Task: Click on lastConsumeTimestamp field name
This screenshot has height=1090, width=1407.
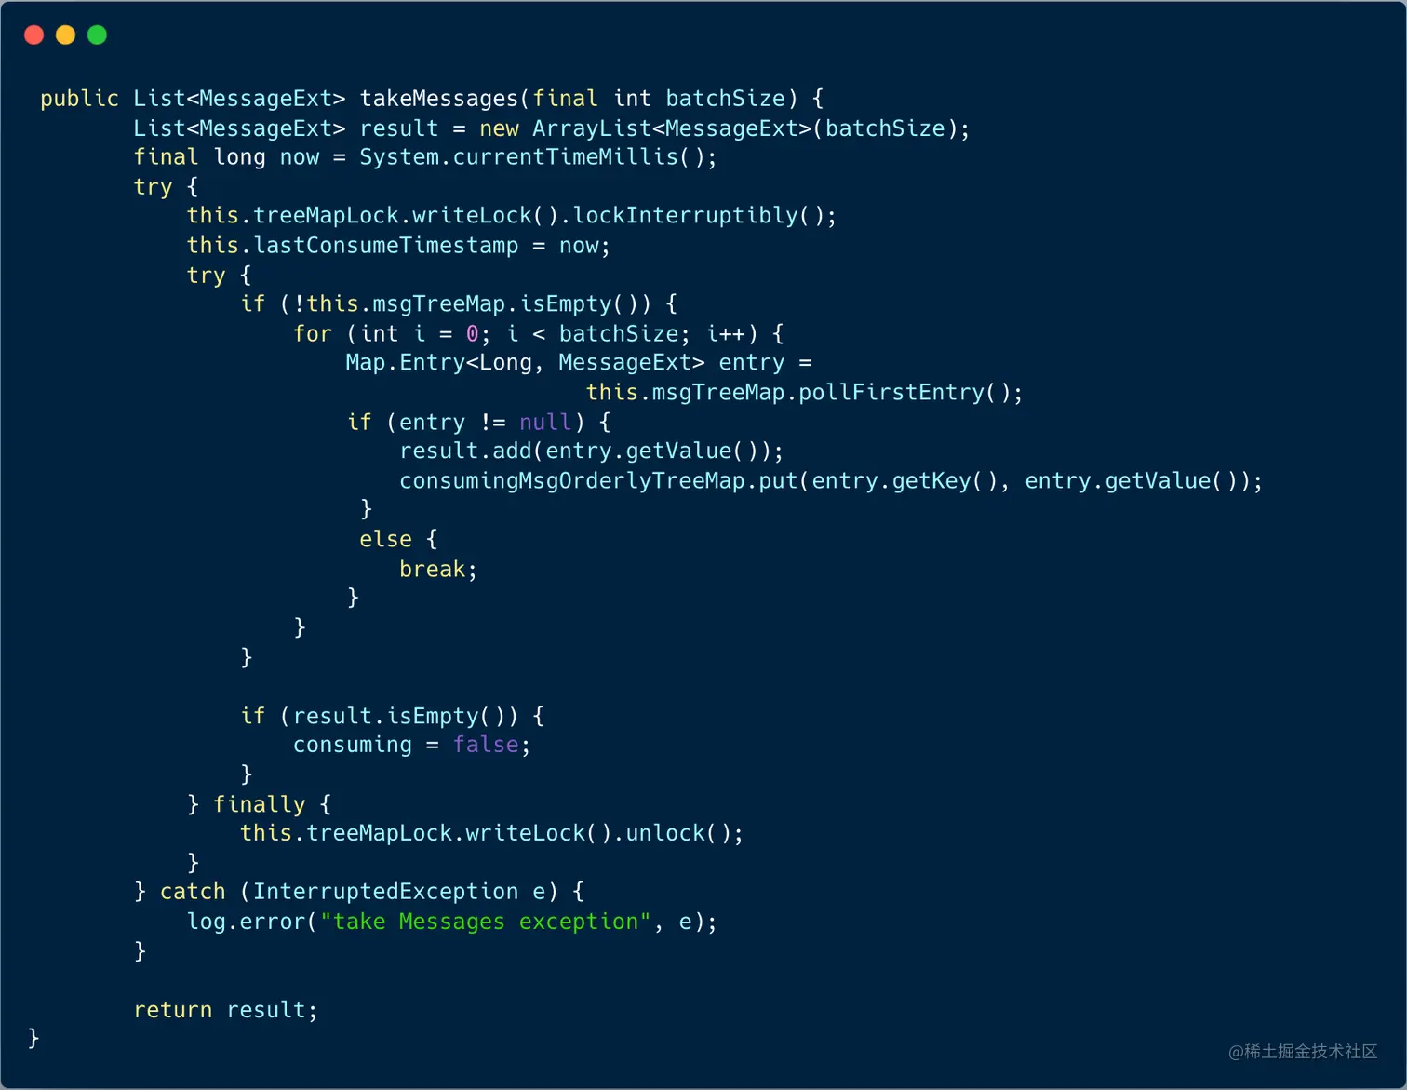Action: pyautogui.click(x=386, y=246)
